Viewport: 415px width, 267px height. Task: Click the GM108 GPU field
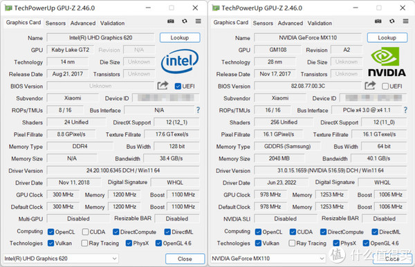point(277,50)
